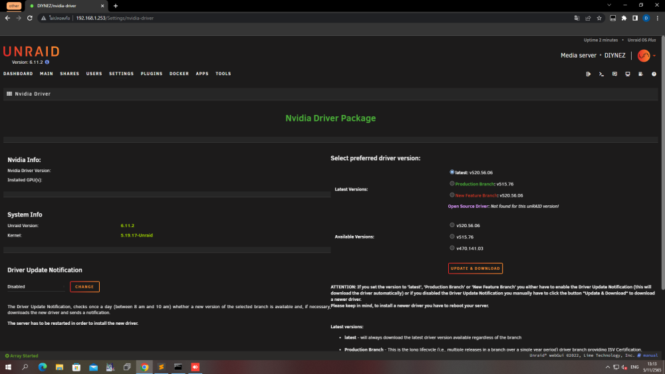Open the manual link in footer

click(650, 356)
